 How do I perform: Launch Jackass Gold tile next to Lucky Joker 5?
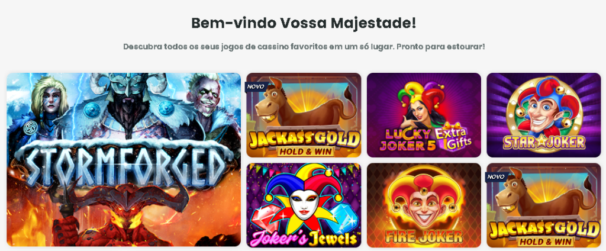(x=304, y=115)
